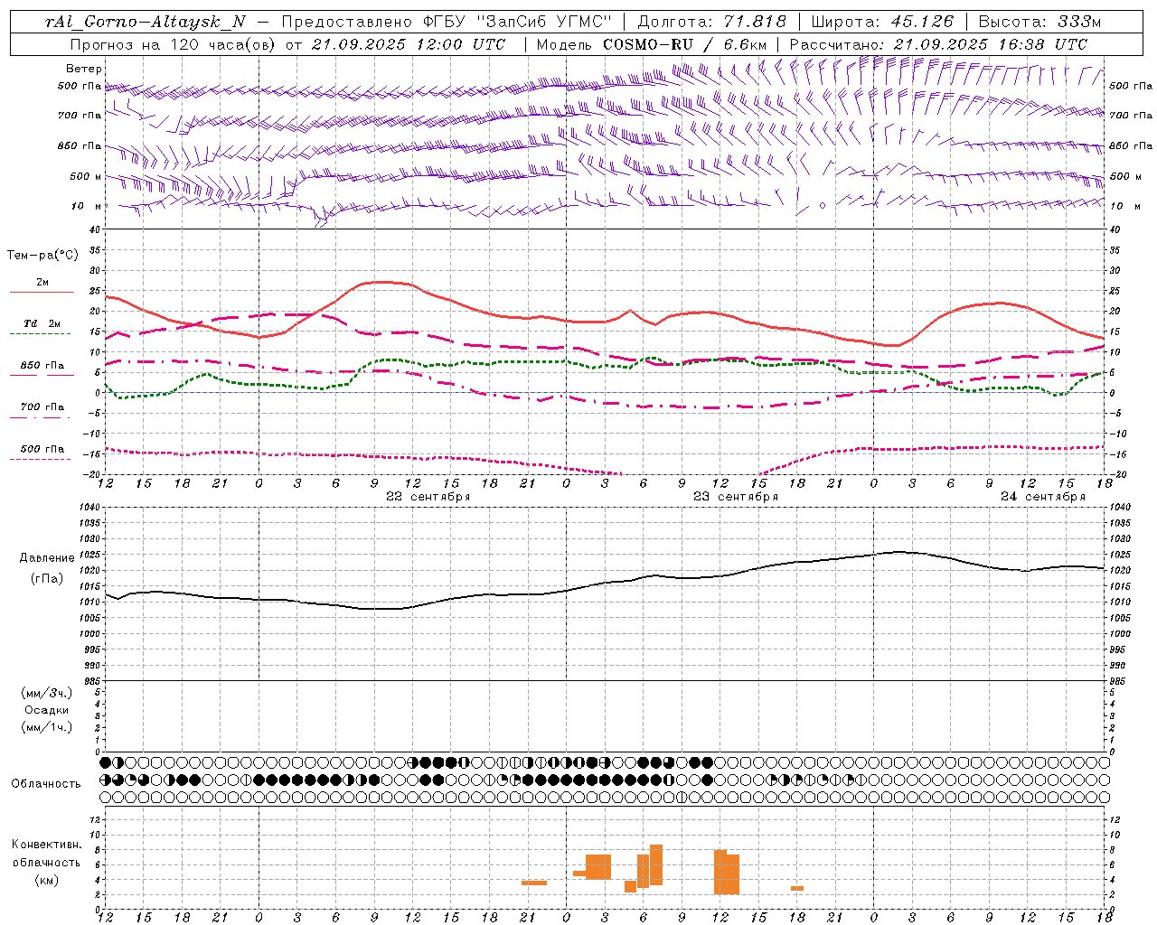Image resolution: width=1157 pixels, height=925 pixels.
Task: Click the 'Давление' pressure panel label
Action: [47, 558]
